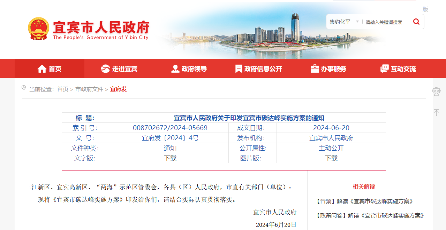The image size is (446, 230).
Task: Click the bookmark icon beside 政府信息公开
Action: [x=239, y=69]
